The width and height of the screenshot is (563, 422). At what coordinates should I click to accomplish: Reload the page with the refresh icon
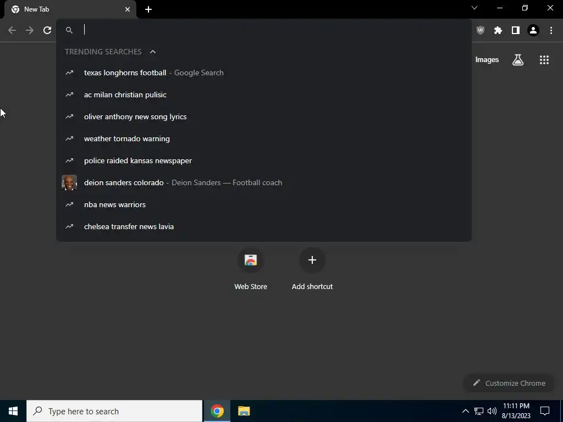(x=47, y=30)
